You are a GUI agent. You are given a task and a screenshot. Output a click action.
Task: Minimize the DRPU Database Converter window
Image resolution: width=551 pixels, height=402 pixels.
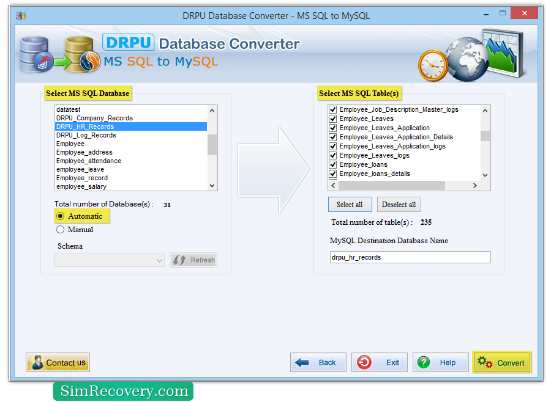tap(486, 14)
